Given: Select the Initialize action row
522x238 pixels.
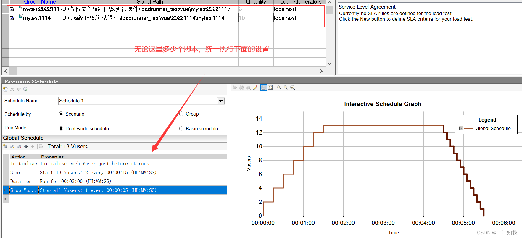Looking at the screenshot, I should (115, 163).
